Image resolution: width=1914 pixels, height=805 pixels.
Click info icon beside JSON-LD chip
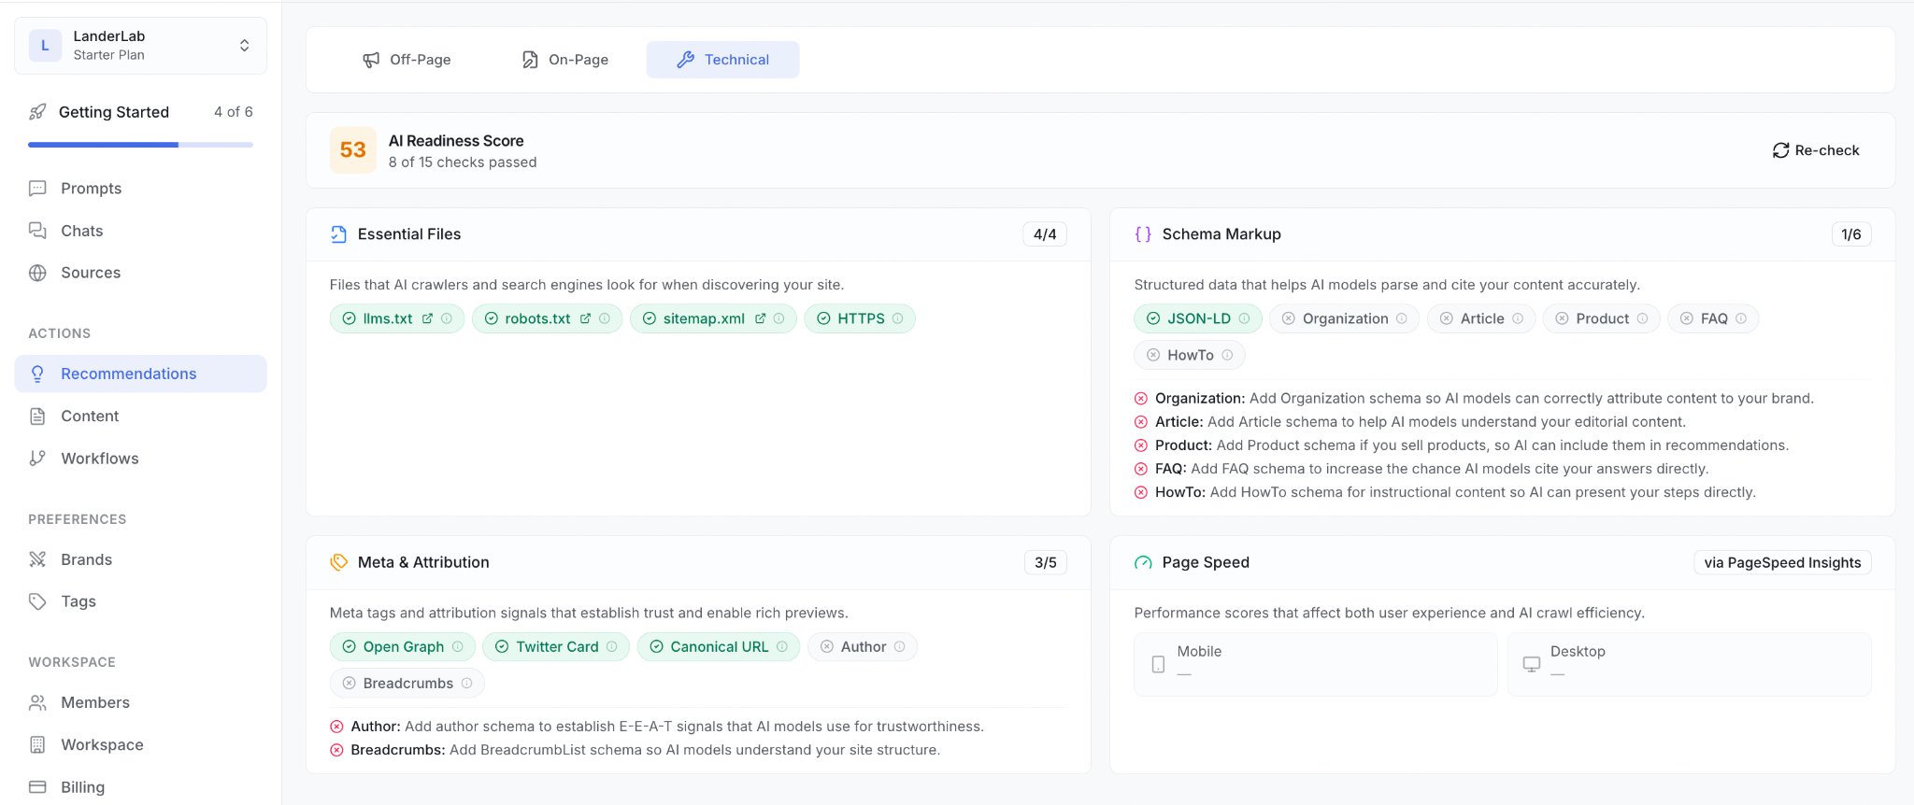click(1244, 318)
